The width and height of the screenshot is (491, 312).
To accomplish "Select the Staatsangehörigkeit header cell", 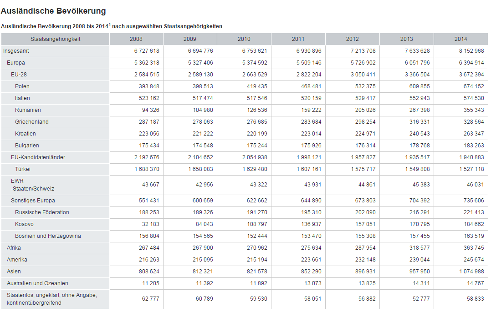I will (x=55, y=39).
